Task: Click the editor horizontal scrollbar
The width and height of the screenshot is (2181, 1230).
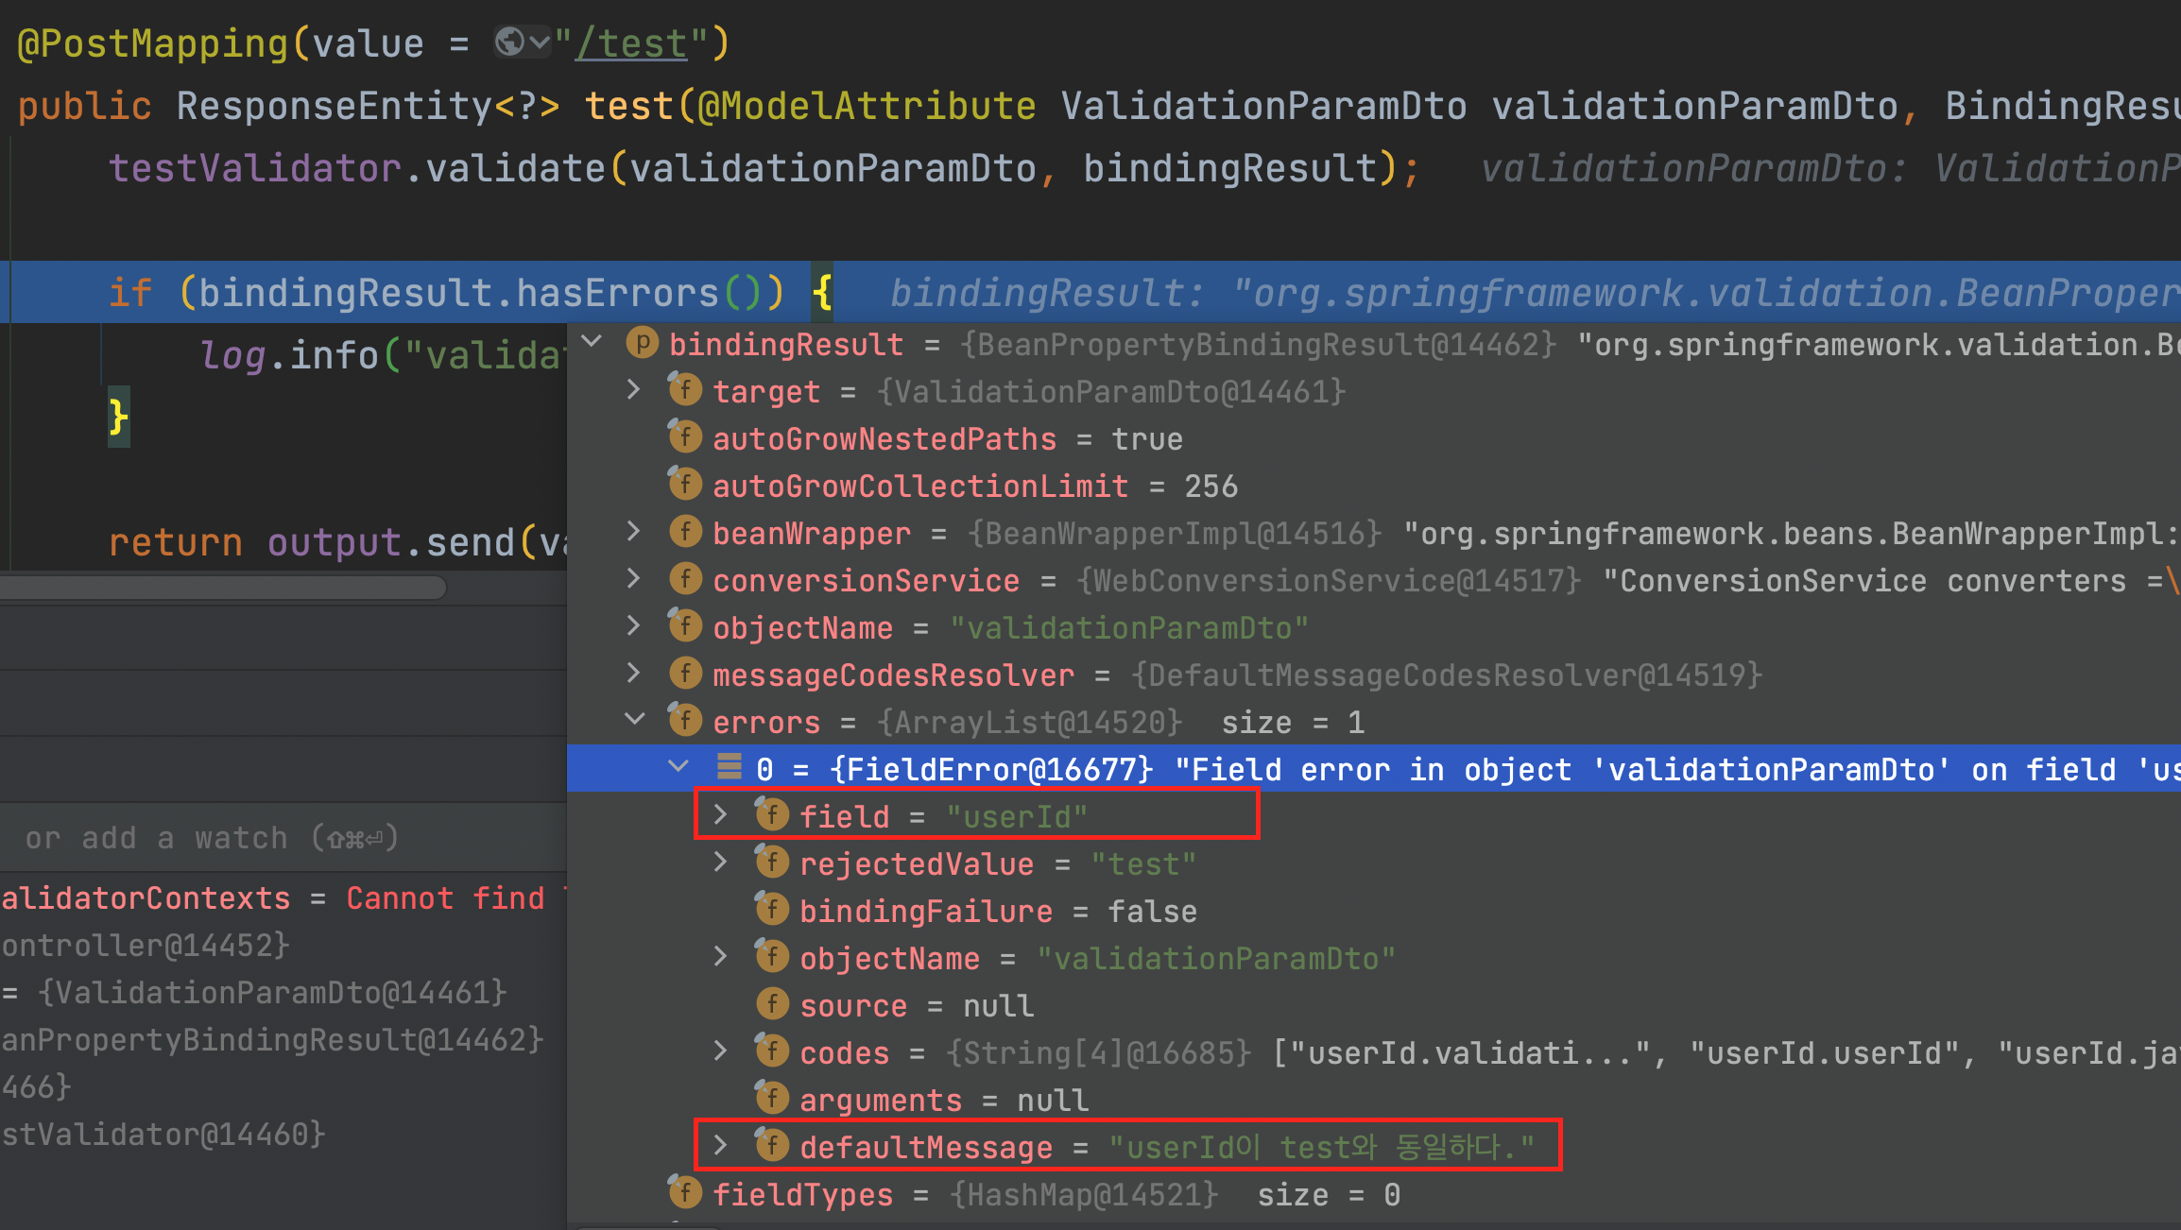Action: [x=223, y=588]
